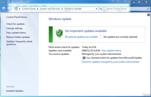This screenshot has height=97, width=151.
Task: Open address bar history dropdown arrow
Action: pos(96,9)
